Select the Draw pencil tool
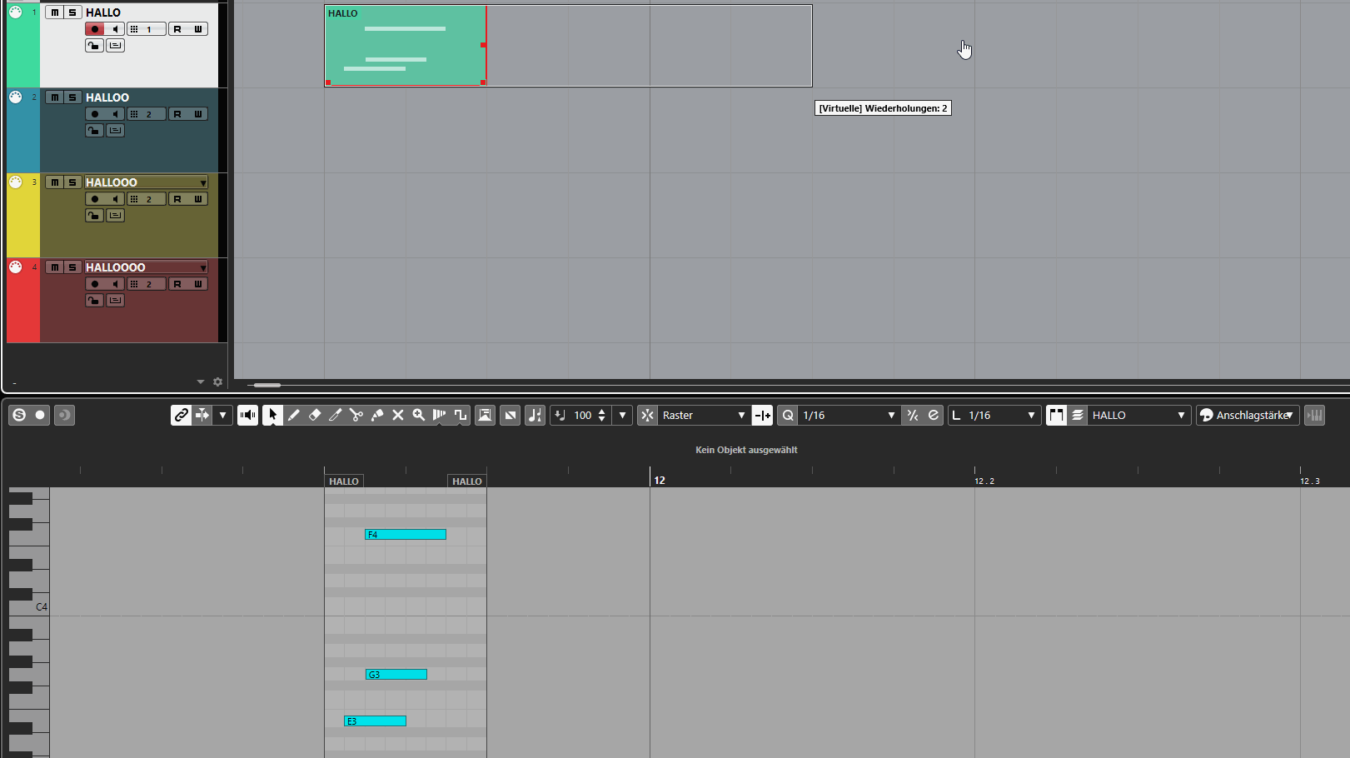Screen dimensions: 1350x758 pos(293,415)
